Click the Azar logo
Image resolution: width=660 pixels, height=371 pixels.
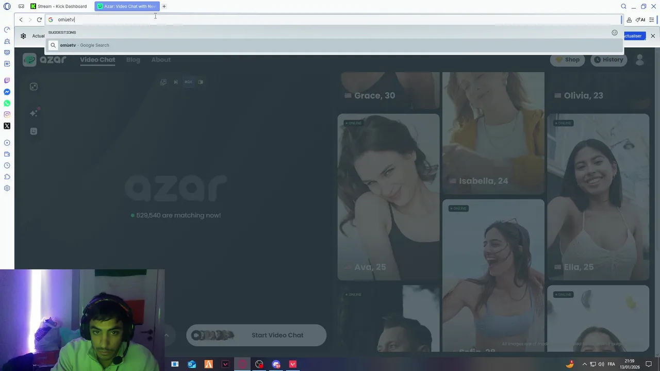(45, 60)
